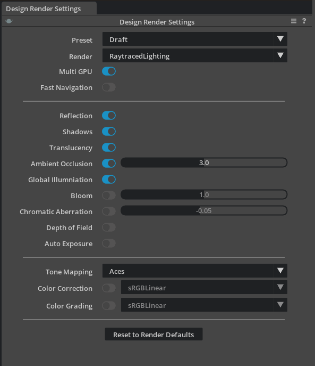Screen dimensions: 315x366
Task: Disable the Translucency toggle
Action: 109,148
